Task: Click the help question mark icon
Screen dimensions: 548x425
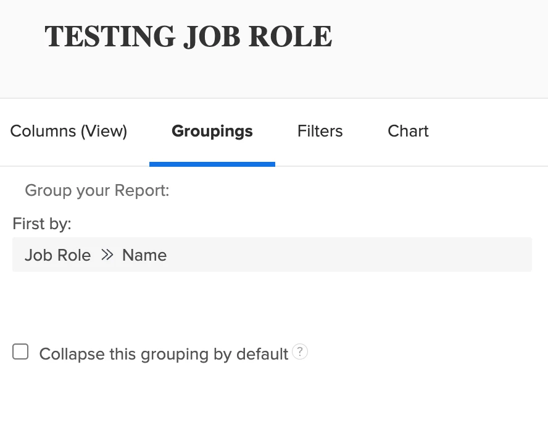Action: tap(300, 352)
